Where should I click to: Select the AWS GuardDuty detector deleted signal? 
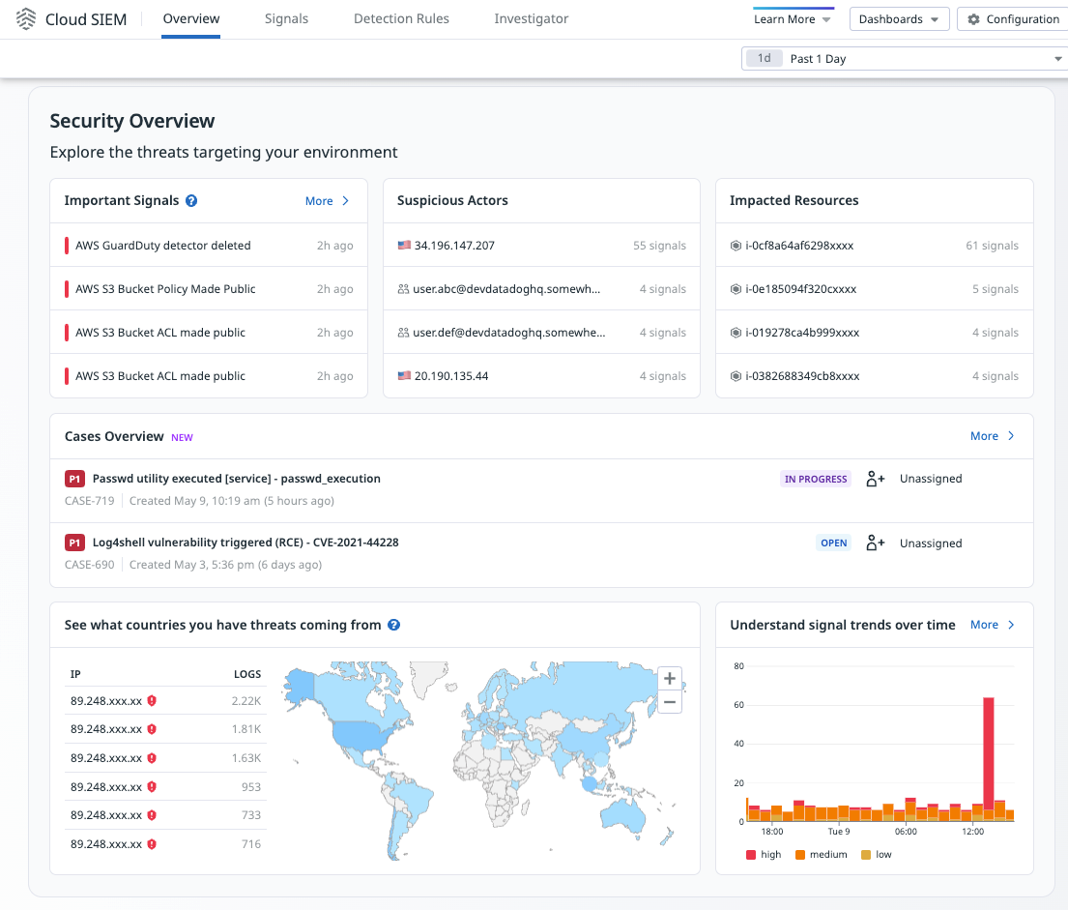163,246
